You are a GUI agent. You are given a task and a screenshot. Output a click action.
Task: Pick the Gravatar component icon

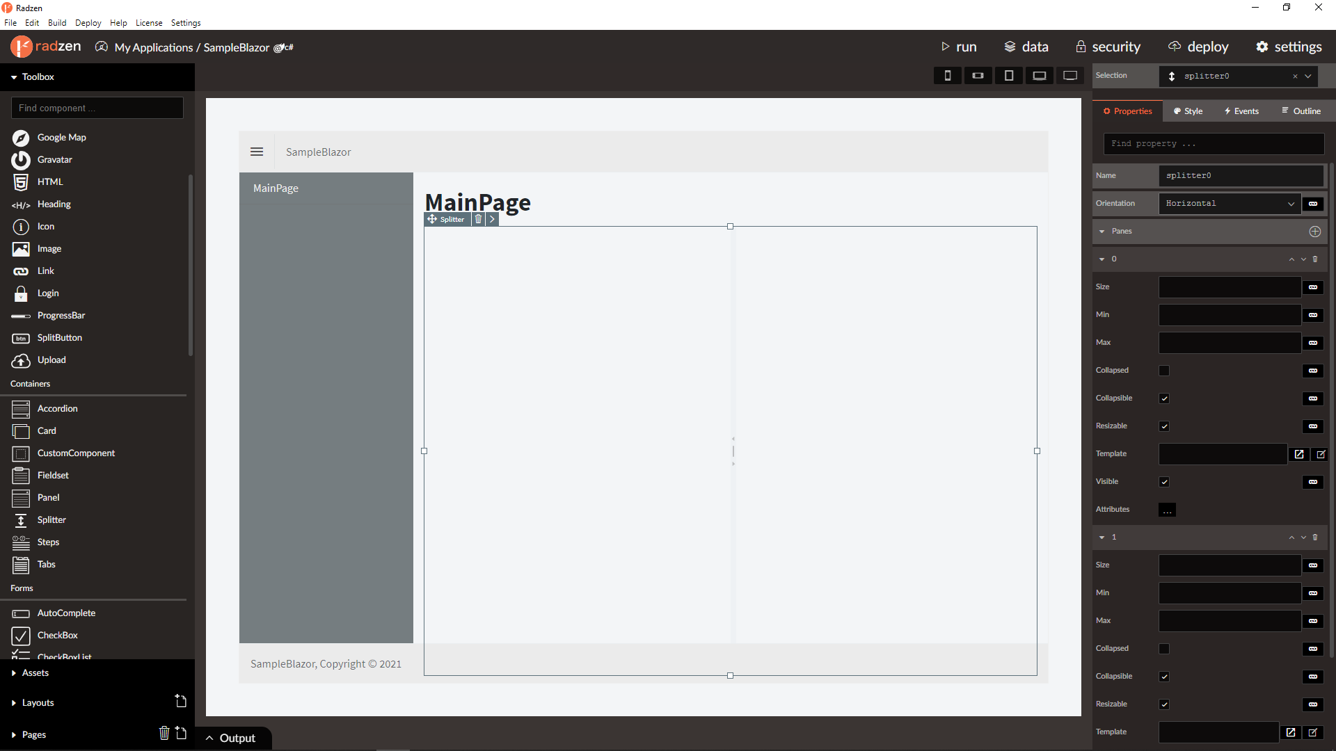(x=21, y=160)
